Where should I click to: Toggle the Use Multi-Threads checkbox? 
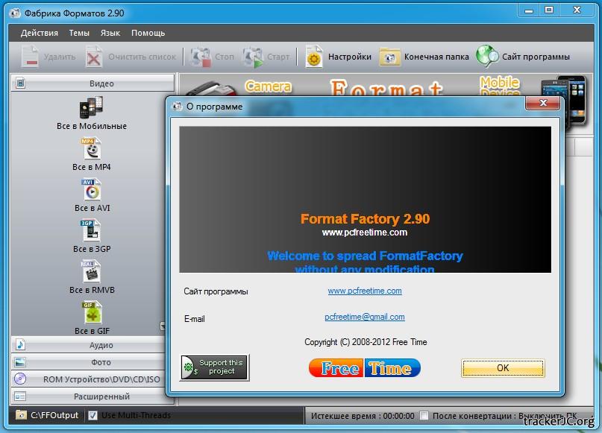(x=93, y=415)
